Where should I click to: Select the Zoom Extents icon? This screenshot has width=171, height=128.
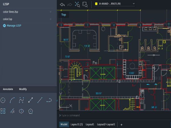[77, 4]
